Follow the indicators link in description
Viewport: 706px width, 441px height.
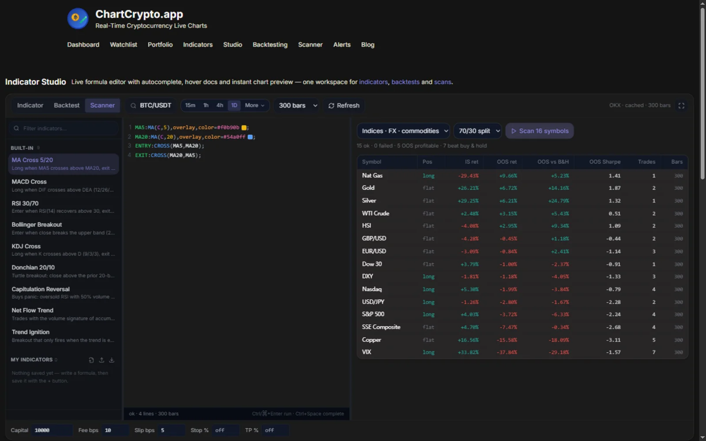373,82
